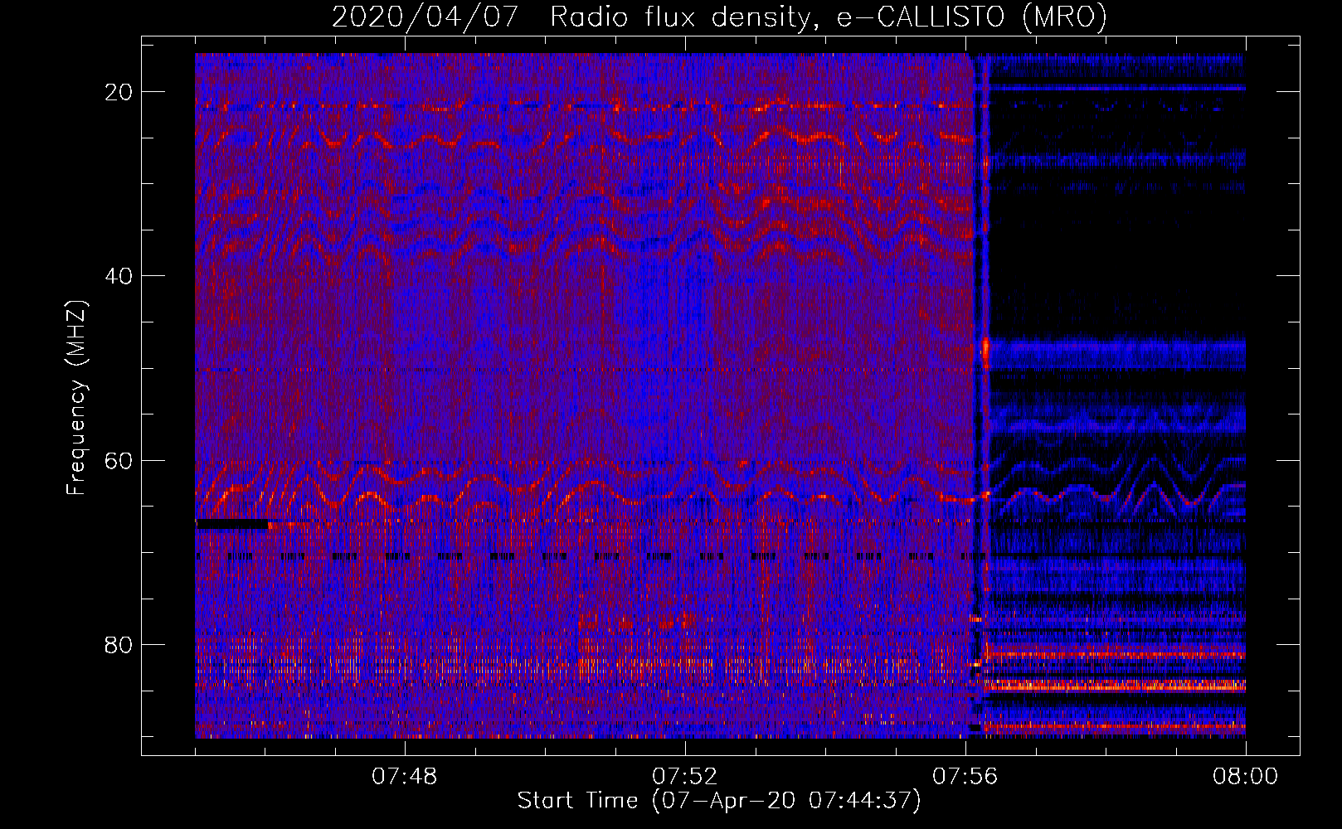
Task: Click the "Frequency (MHZ)" y-axis label
Action: point(76,398)
